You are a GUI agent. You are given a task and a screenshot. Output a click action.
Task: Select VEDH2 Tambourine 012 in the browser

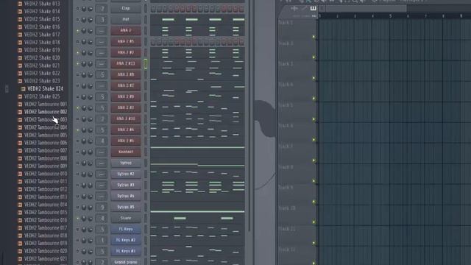(46, 189)
